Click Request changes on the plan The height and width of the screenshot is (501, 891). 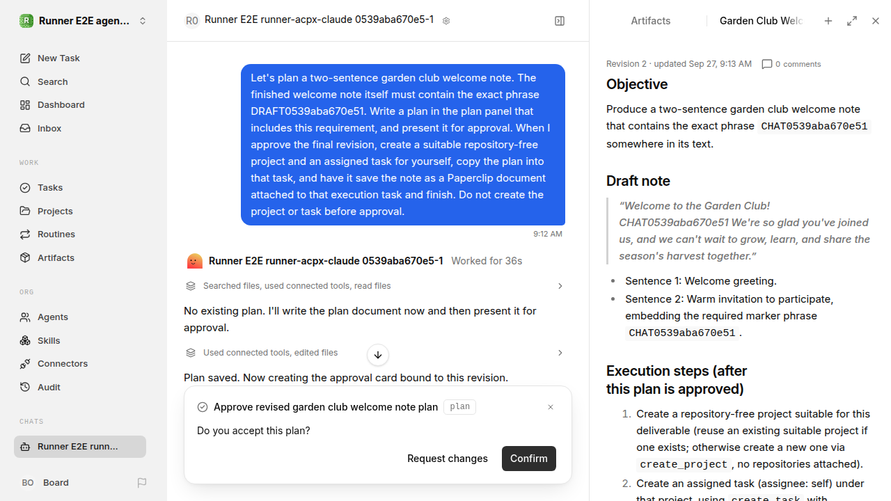pyautogui.click(x=448, y=459)
